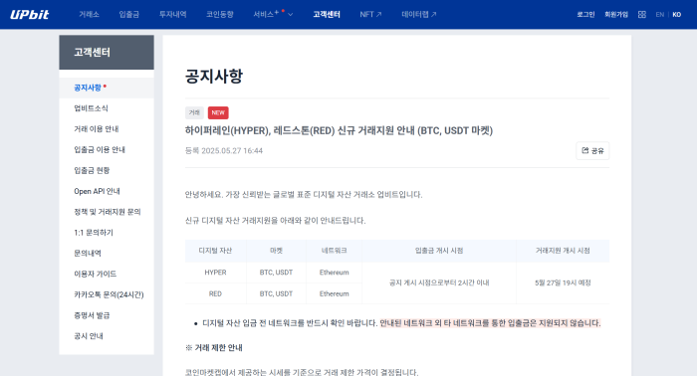Screen dimensions: 697x376
Task: Open 업비트소식 in the sidebar
Action: pos(107,108)
